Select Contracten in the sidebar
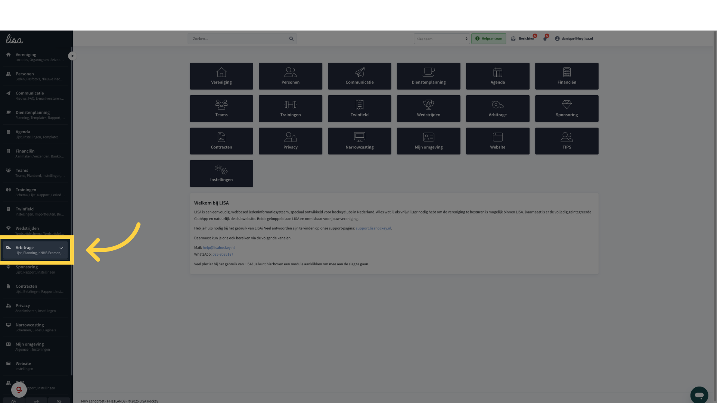Viewport: 717px width, 403px height. pyautogui.click(x=35, y=289)
